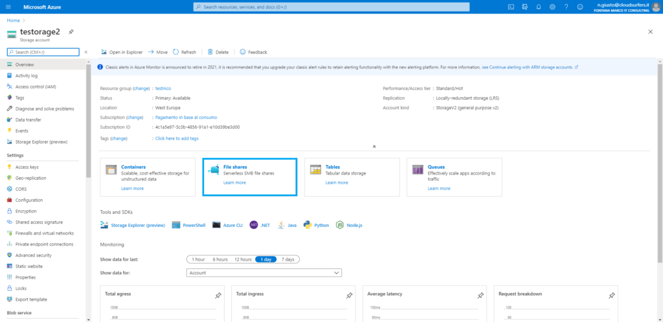Select the 12 hours time range
This screenshot has width=663, height=322.
click(x=243, y=259)
